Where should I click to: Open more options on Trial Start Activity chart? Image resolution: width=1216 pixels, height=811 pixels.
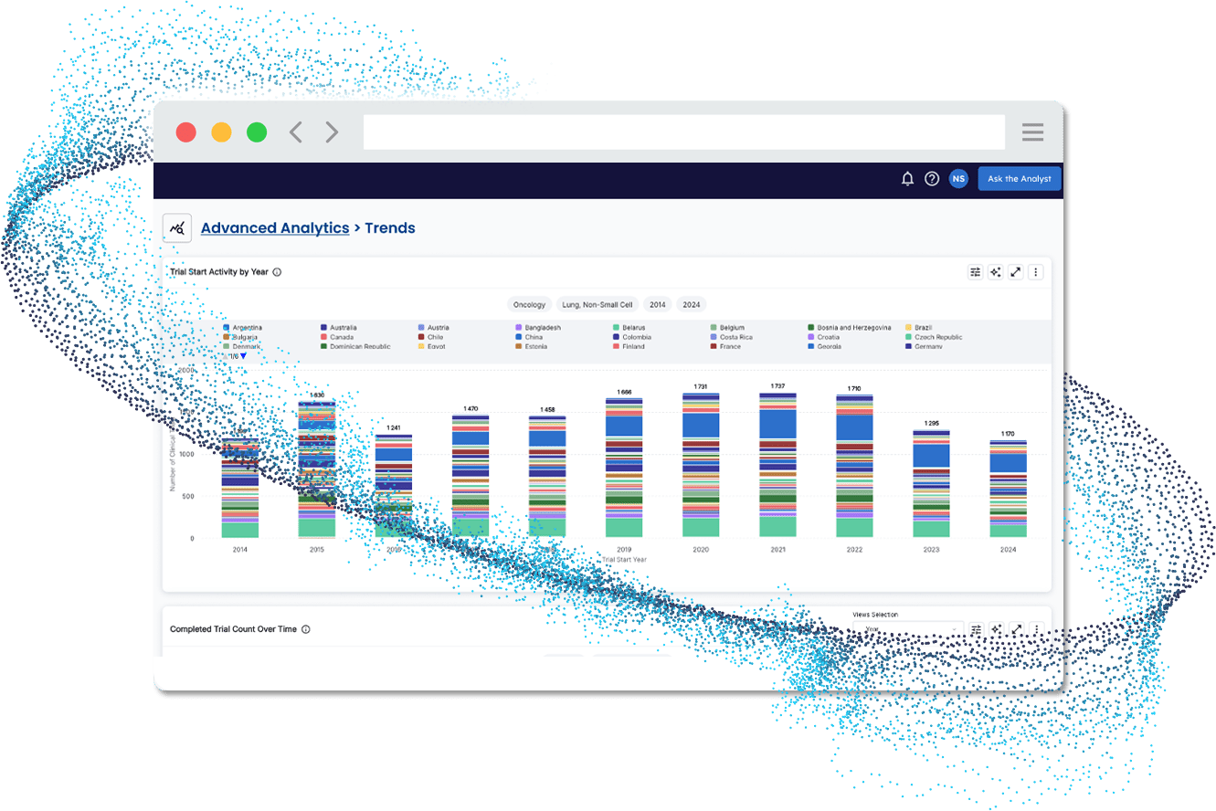pyautogui.click(x=1036, y=272)
